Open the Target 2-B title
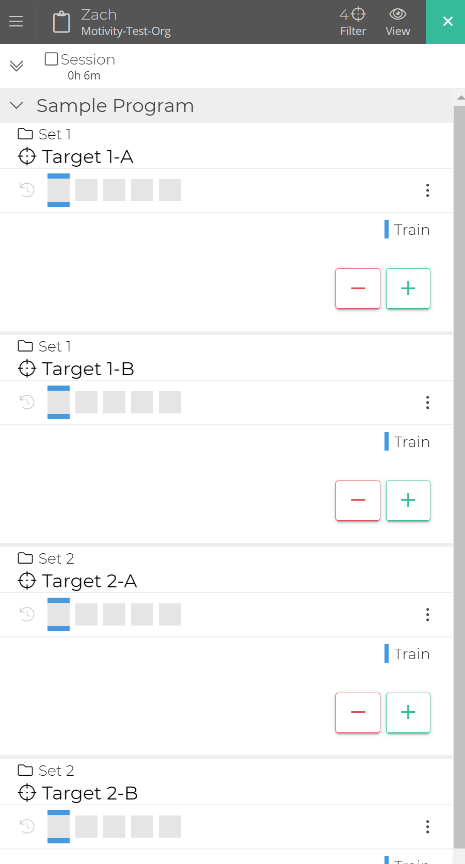465x864 pixels. click(x=90, y=793)
